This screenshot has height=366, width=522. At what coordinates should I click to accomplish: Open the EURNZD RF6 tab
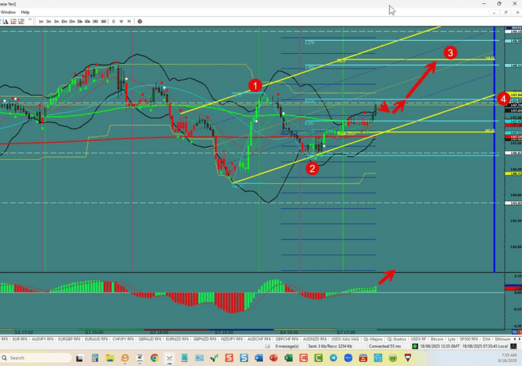click(177, 339)
